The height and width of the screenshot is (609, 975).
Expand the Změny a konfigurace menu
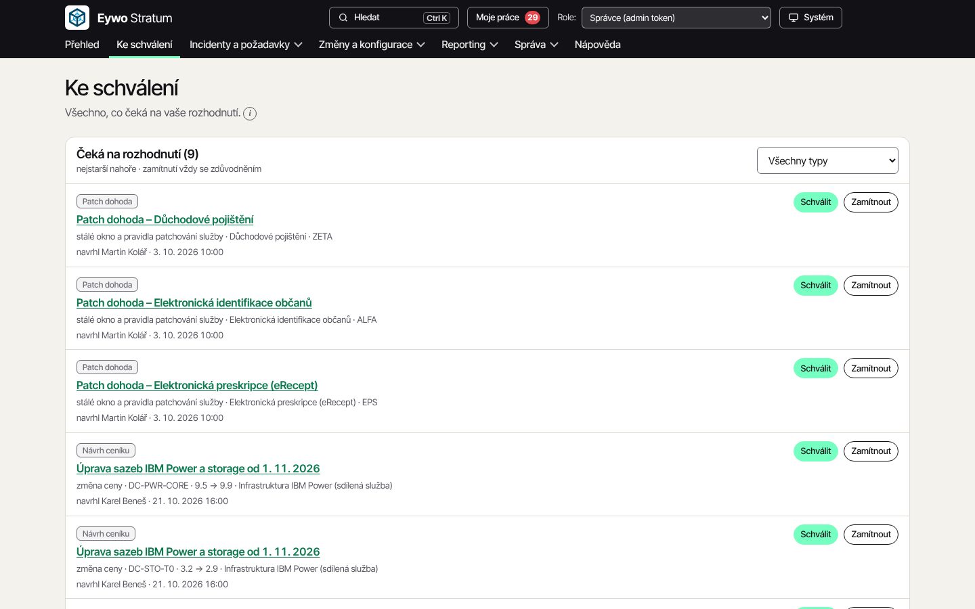tap(372, 45)
